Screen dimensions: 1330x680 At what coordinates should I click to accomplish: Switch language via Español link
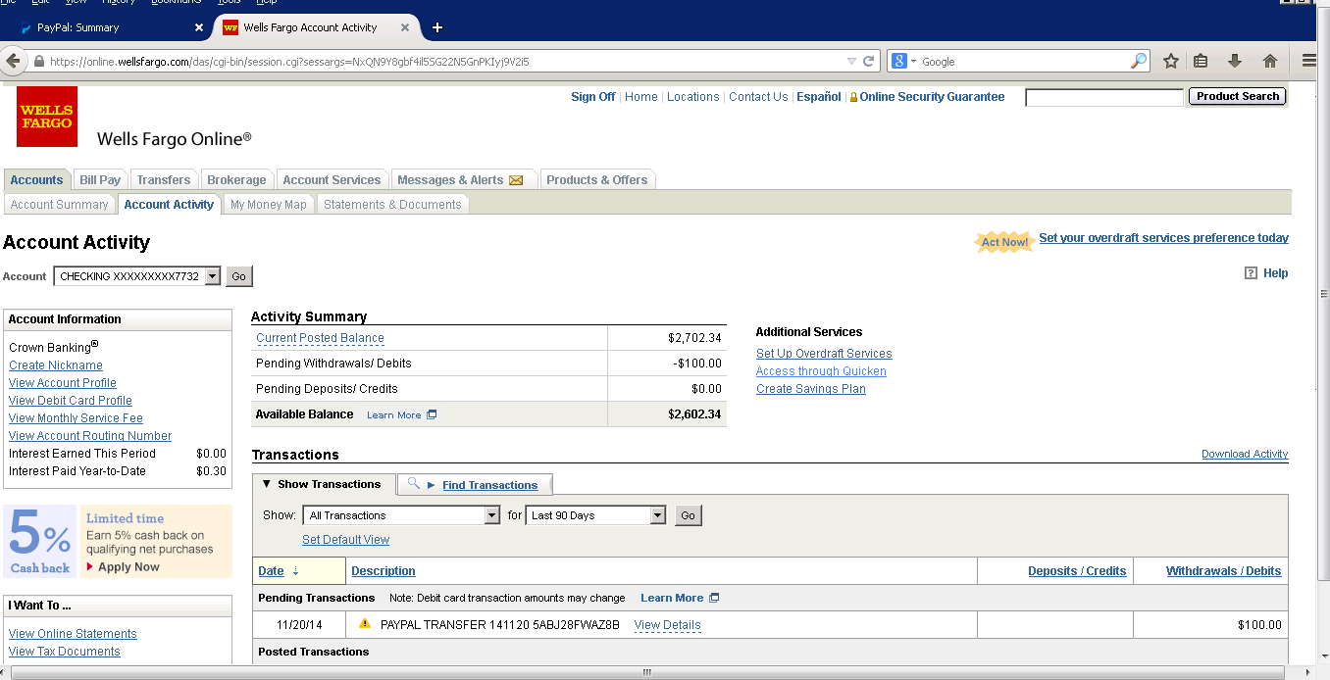pyautogui.click(x=819, y=97)
